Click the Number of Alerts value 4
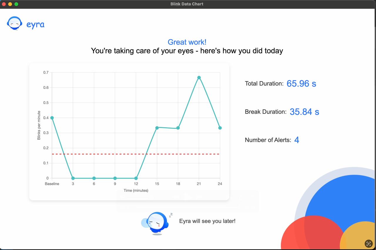Viewport: 376px width, 250px height. point(297,140)
